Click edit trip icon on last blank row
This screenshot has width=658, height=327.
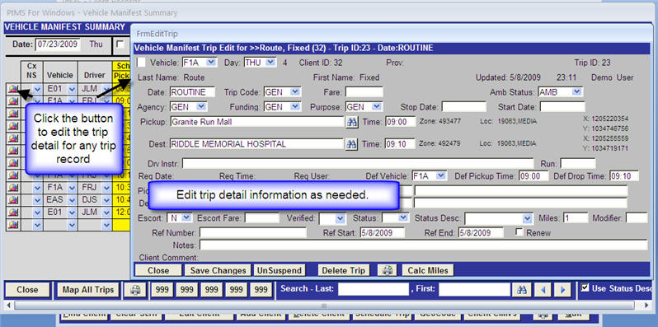coord(12,224)
